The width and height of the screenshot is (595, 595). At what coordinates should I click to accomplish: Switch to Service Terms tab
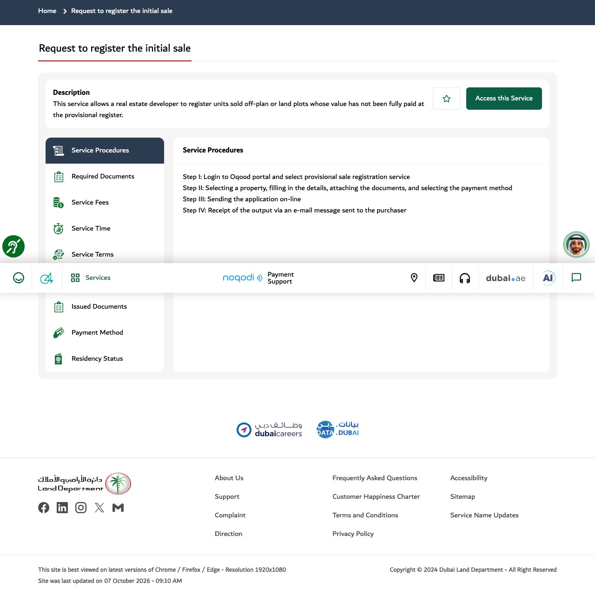105,254
